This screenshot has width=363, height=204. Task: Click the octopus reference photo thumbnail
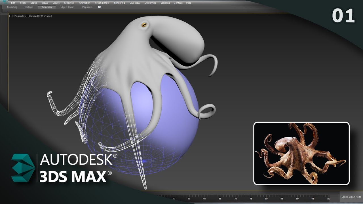point(301,154)
